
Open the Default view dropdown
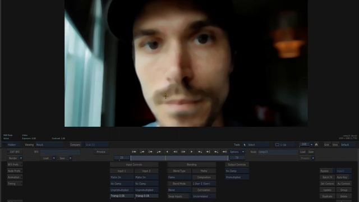coord(348,145)
